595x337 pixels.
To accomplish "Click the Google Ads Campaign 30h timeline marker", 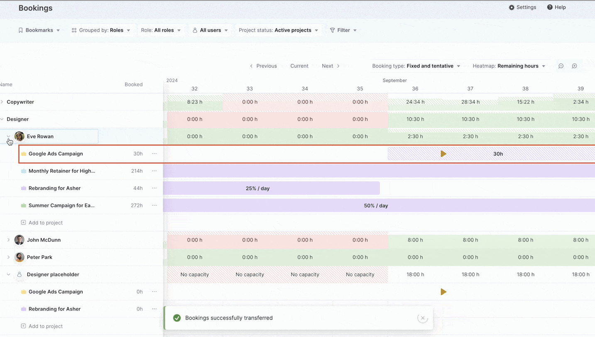I will [x=443, y=154].
